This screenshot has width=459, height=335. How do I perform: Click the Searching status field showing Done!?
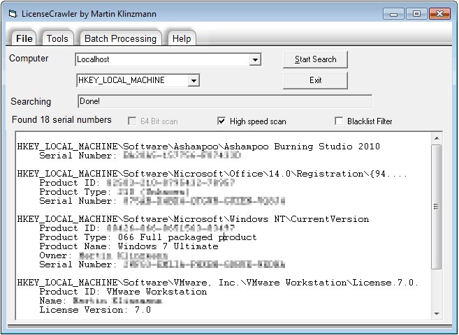[x=225, y=101]
